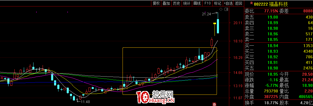Screen dimensions: 313x106
Task: Select the 买五 price 18.90
Action: (x=272, y=68)
